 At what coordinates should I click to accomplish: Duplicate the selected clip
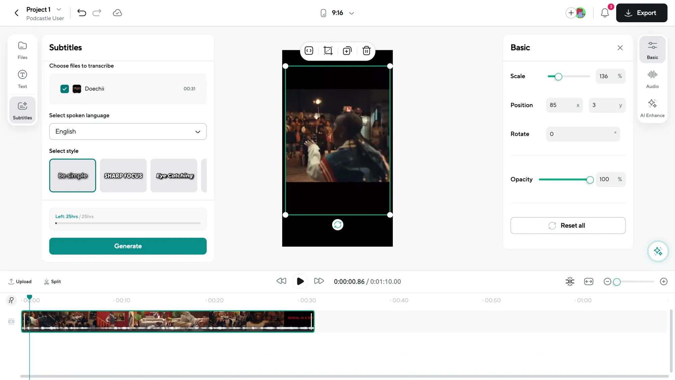(x=347, y=51)
